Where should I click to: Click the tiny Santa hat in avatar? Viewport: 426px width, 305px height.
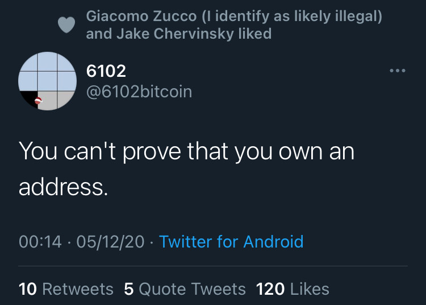point(38,101)
